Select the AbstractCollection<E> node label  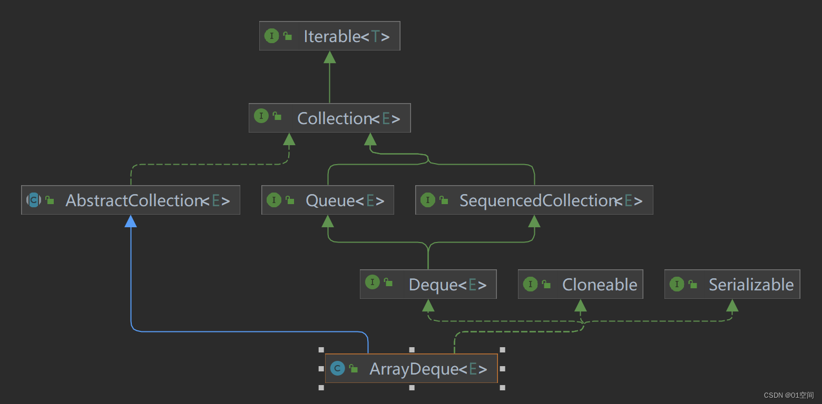[x=148, y=200]
